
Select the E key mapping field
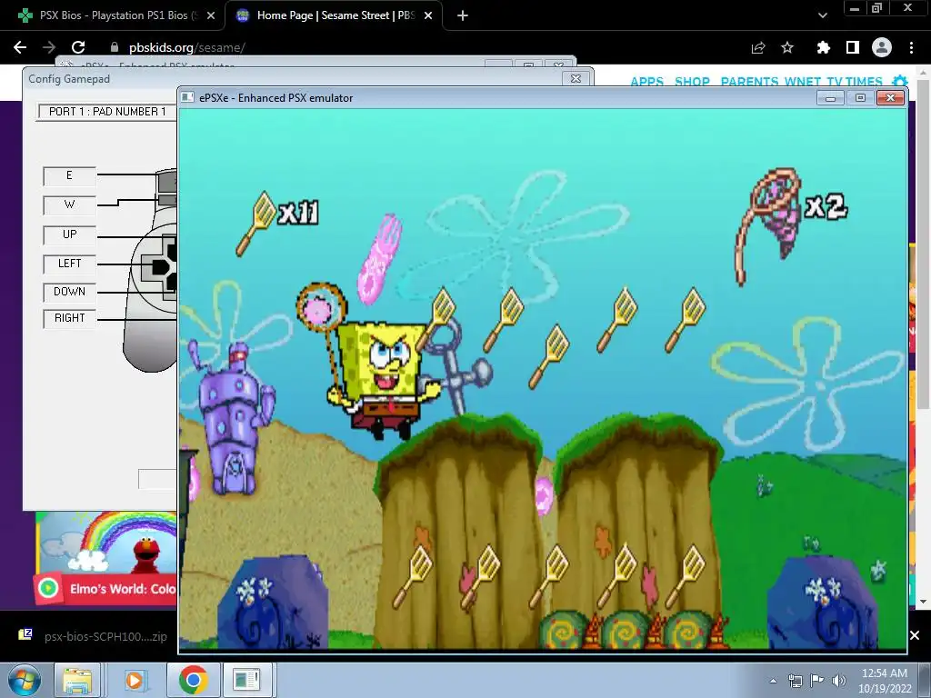[x=69, y=175]
